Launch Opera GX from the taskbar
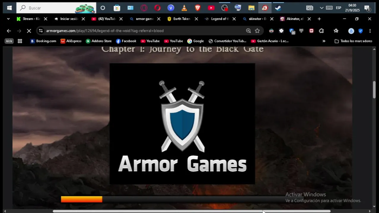The image size is (379, 213). [144, 8]
